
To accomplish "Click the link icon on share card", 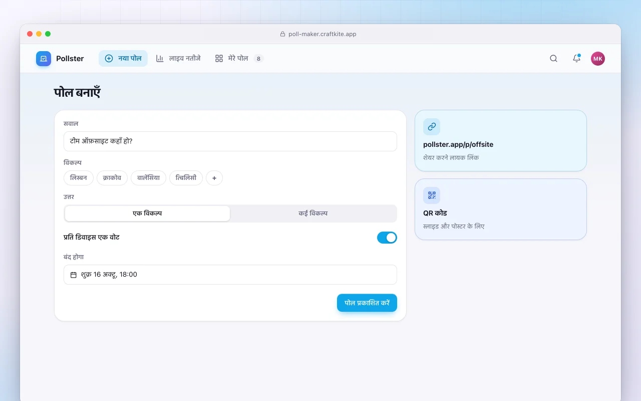I will coord(432,127).
